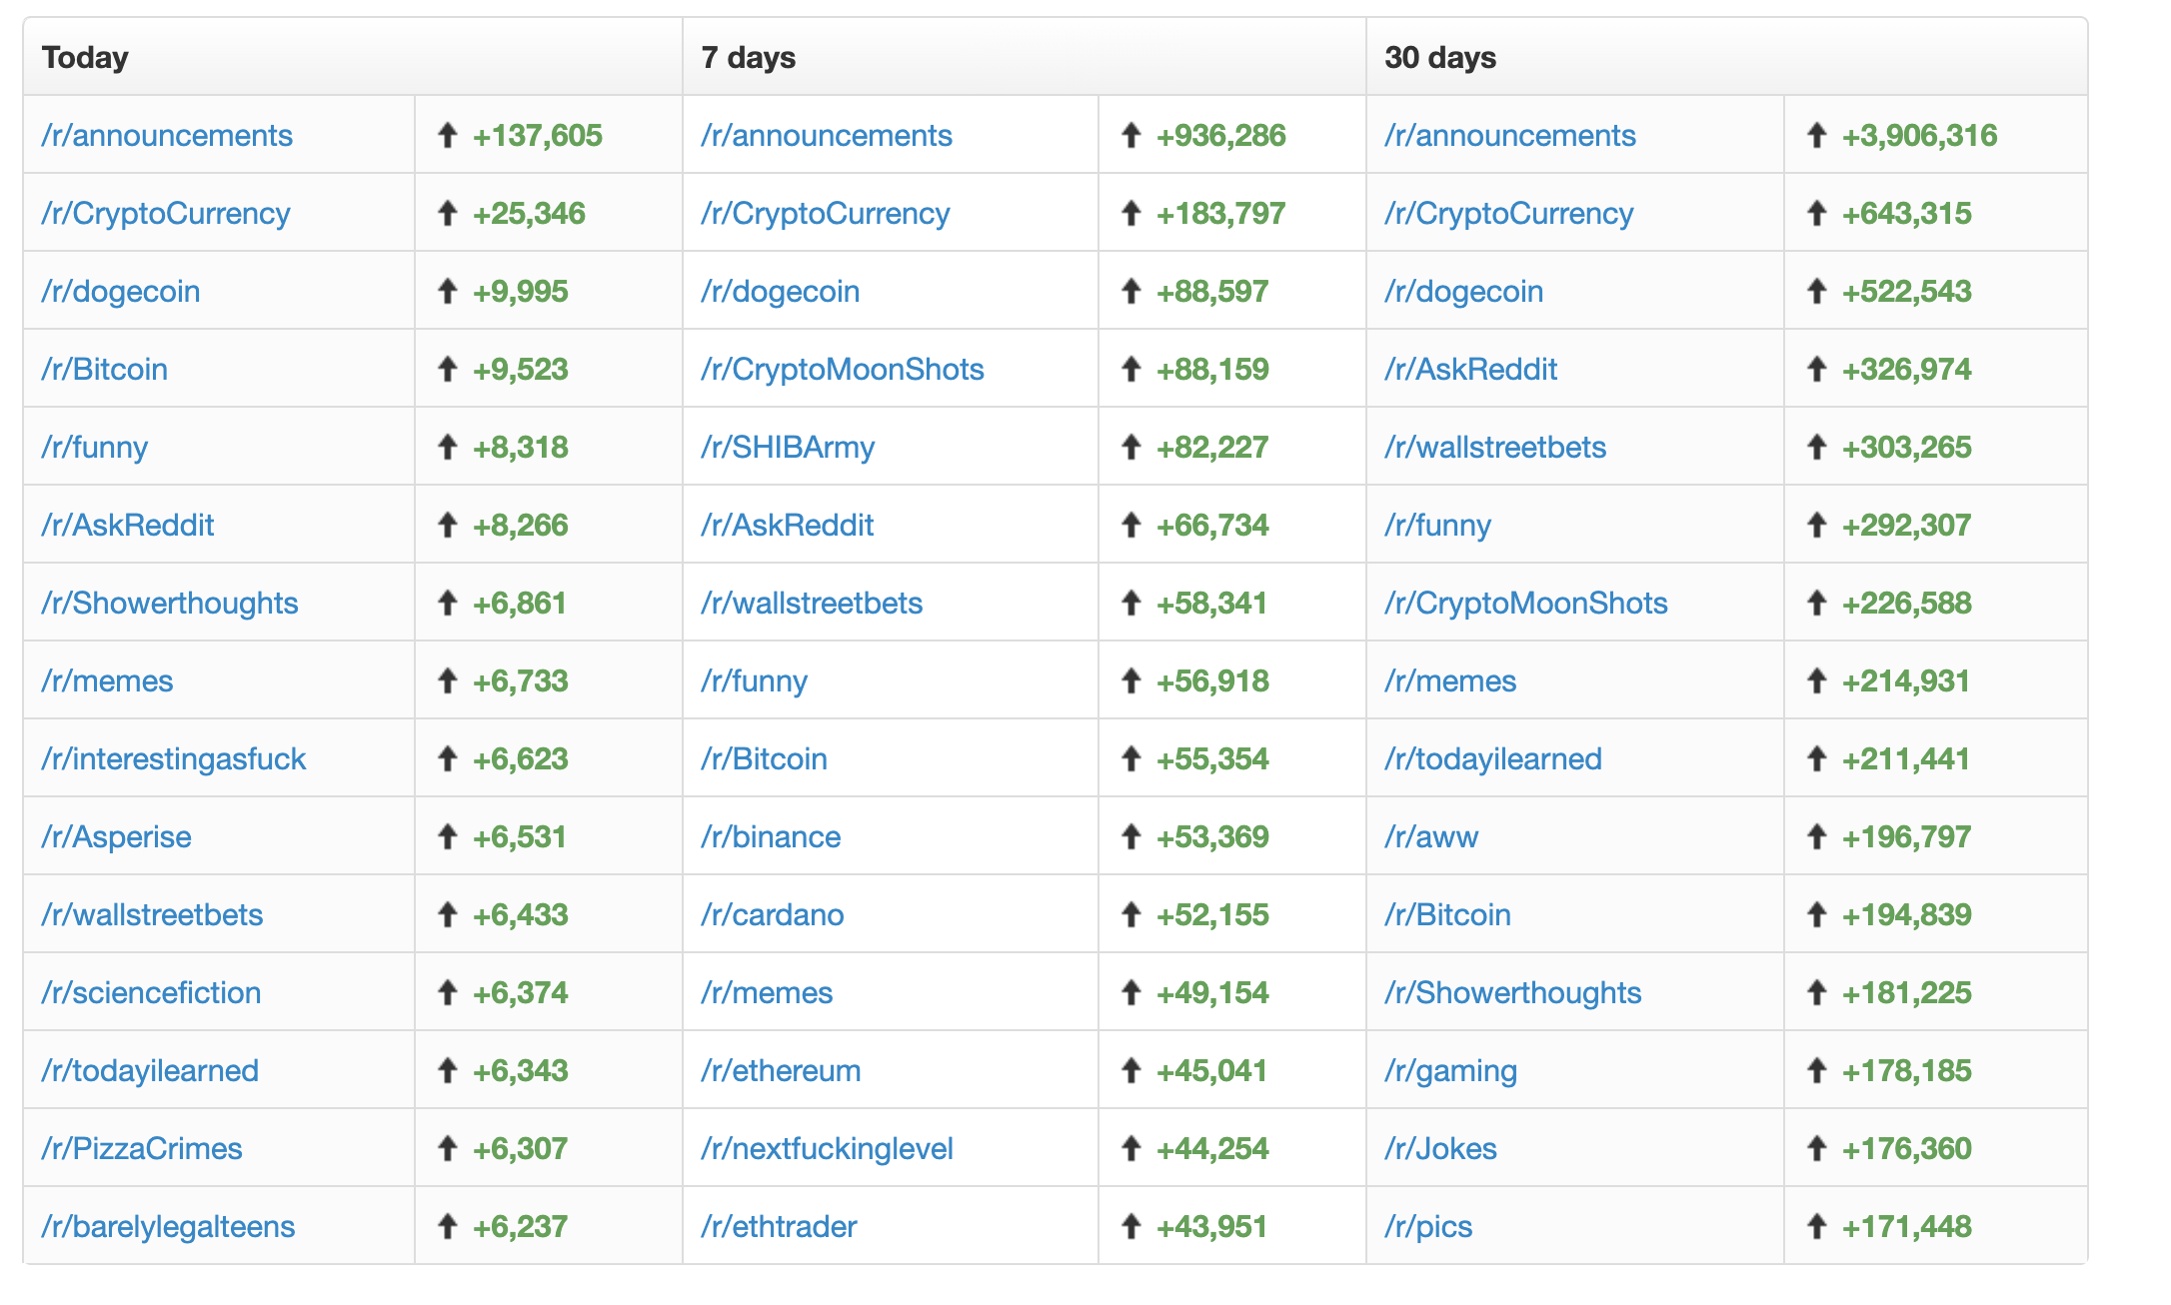Open /r/Bitcoin in the 7 days column

[765, 758]
